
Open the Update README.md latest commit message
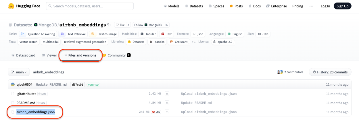(x=51, y=85)
